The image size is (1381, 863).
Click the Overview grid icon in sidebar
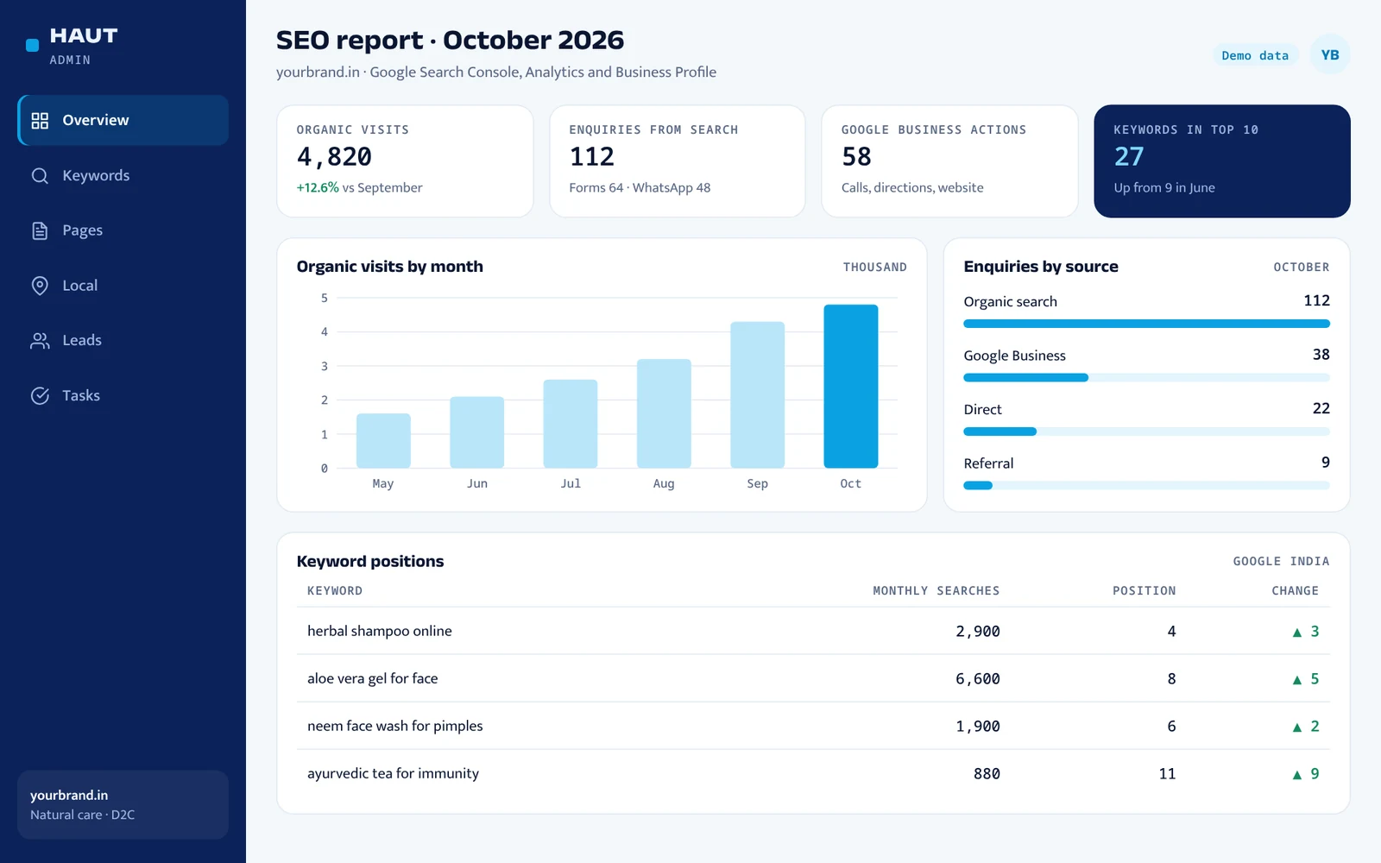point(40,120)
